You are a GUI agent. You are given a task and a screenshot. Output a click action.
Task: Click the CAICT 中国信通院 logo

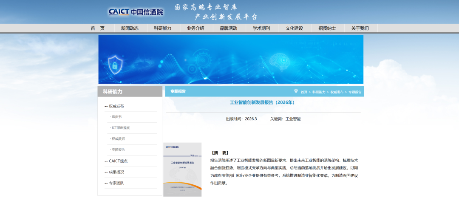tap(136, 12)
